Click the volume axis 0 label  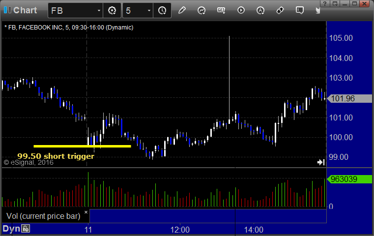click(x=331, y=206)
